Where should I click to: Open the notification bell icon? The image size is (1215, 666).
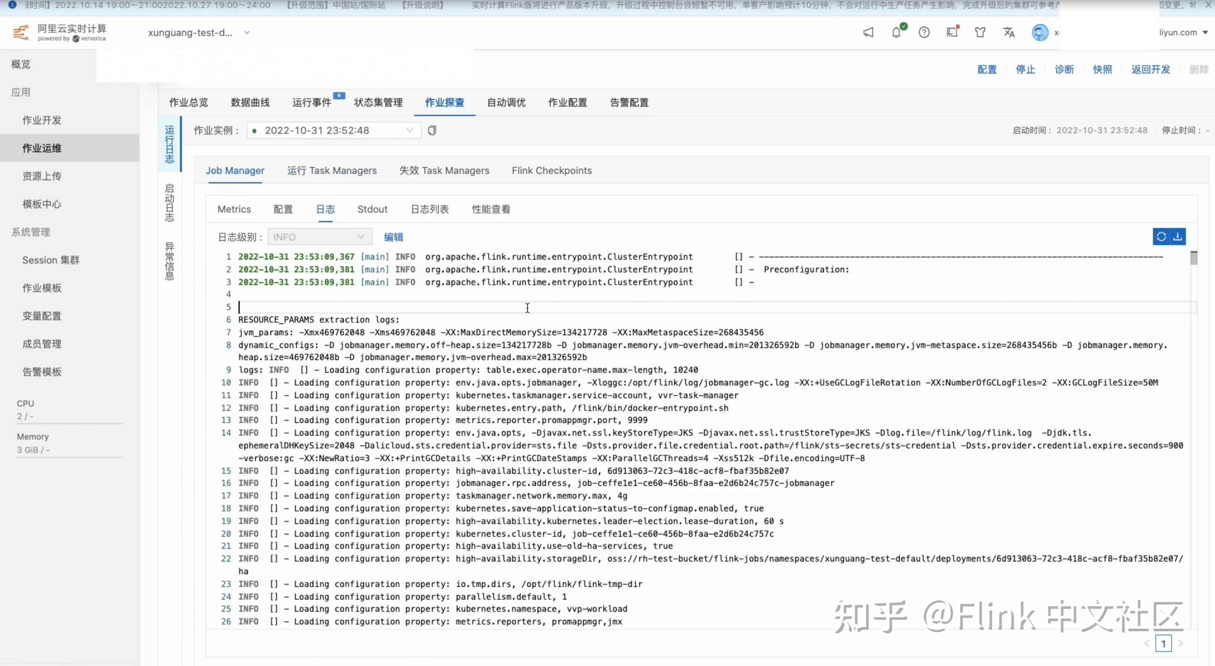(896, 33)
